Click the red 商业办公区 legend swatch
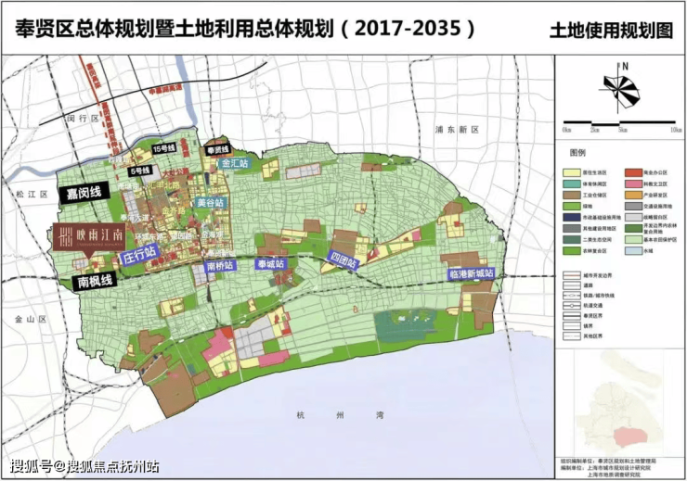The width and height of the screenshot is (687, 481). pos(634,173)
